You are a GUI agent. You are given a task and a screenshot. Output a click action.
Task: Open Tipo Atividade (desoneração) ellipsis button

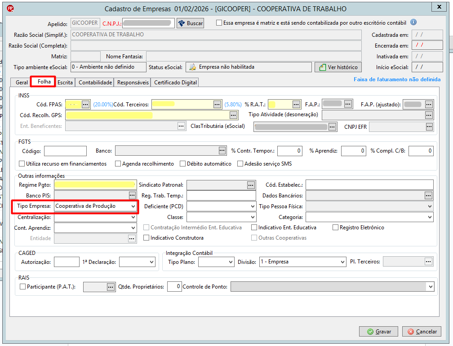(x=429, y=115)
